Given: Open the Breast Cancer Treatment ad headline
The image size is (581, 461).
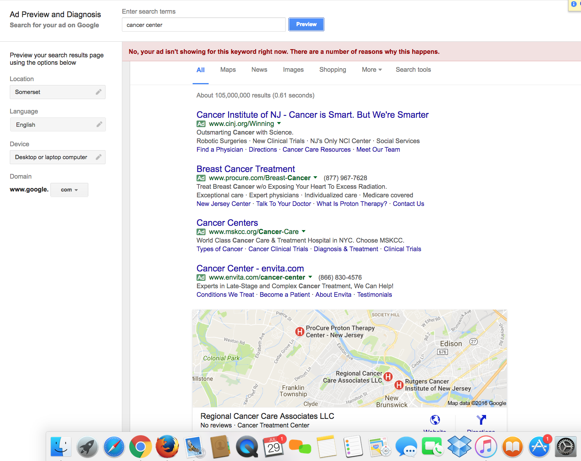Looking at the screenshot, I should (246, 169).
